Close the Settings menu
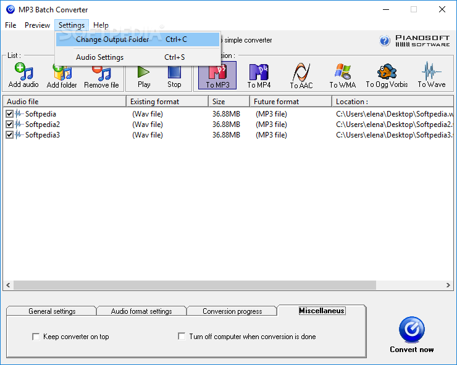457x365 pixels. (x=72, y=25)
